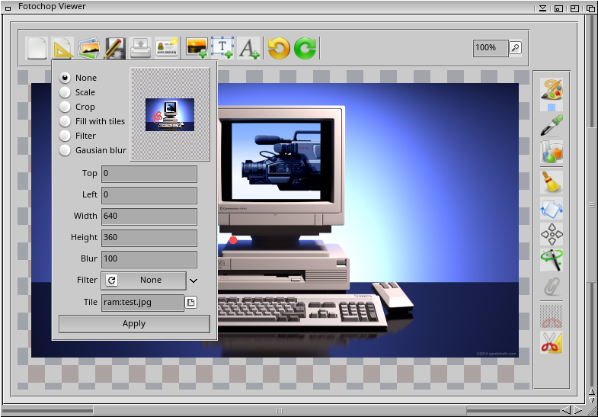Click the blank new document icon
This screenshot has height=417, width=598.
click(x=37, y=49)
